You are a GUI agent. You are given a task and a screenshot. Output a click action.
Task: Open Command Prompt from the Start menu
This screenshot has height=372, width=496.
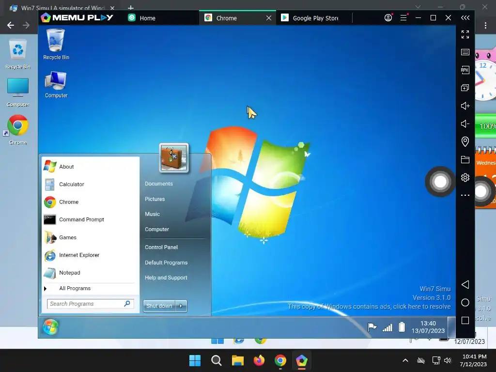click(91, 219)
